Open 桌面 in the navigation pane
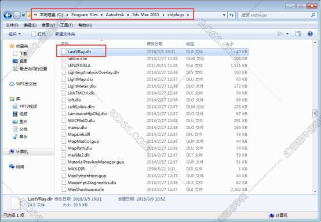 point(23,61)
